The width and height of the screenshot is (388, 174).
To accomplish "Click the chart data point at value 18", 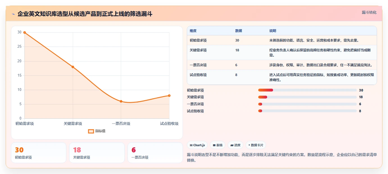I will 73,67.
